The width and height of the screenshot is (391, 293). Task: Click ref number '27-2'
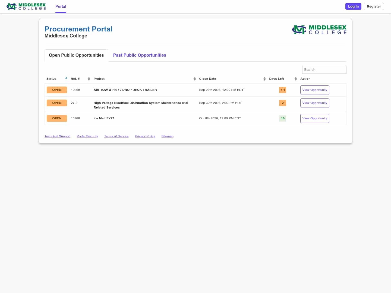point(74,103)
